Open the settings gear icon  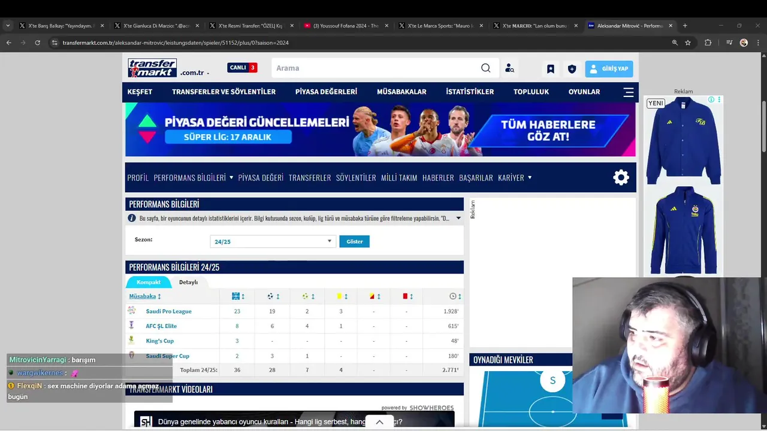tap(621, 177)
